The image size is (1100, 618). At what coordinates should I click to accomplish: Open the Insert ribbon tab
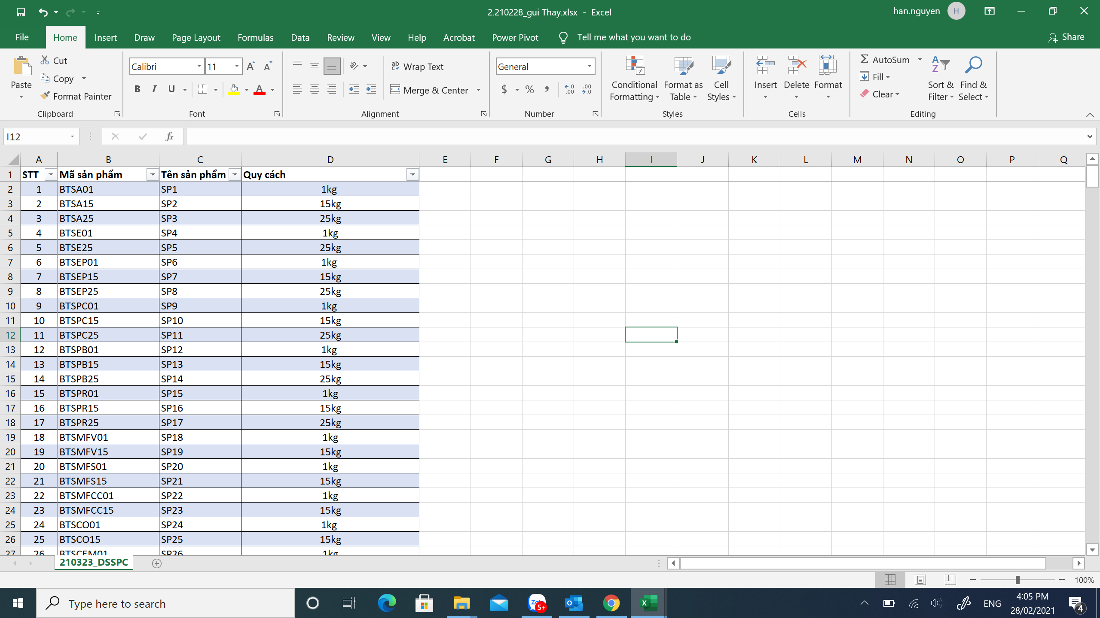point(106,37)
